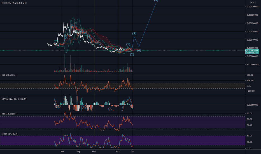Click the 0.00025000 price axis value
This screenshot has width=261, height=154.
tap(252, 15)
